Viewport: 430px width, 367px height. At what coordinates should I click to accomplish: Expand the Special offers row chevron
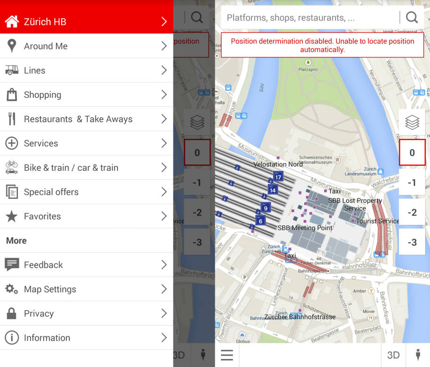[x=164, y=191]
